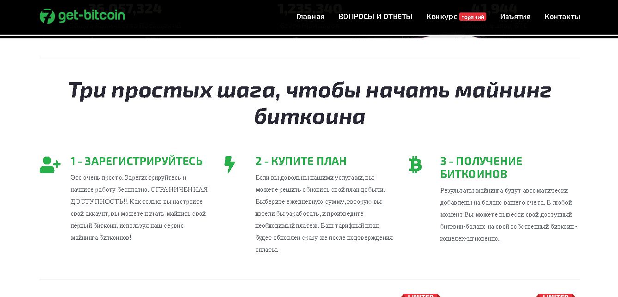This screenshot has height=297, width=618.
Task: Open the Главная menu item
Action: [x=310, y=16]
